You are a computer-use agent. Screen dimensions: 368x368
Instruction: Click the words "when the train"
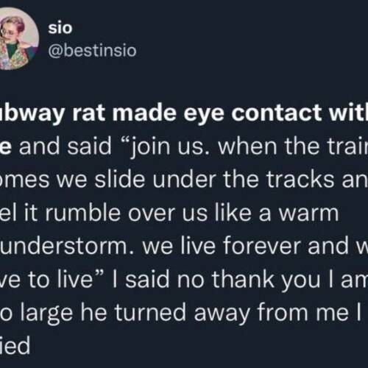click(x=293, y=146)
